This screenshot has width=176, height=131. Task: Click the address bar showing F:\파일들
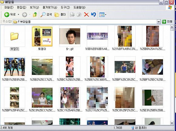[x=85, y=22]
